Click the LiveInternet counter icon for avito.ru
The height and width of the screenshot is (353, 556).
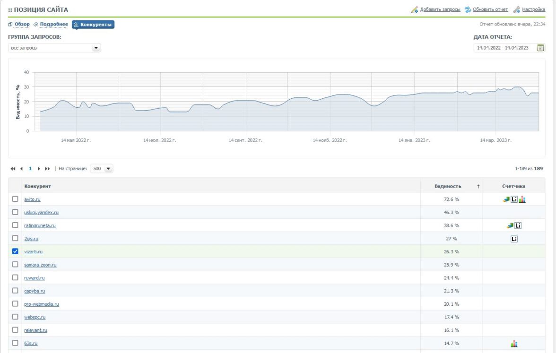(514, 199)
